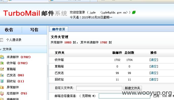The height and width of the screenshot is (100, 174).
Task: Click the 操作 column header
Action: [x=154, y=53]
